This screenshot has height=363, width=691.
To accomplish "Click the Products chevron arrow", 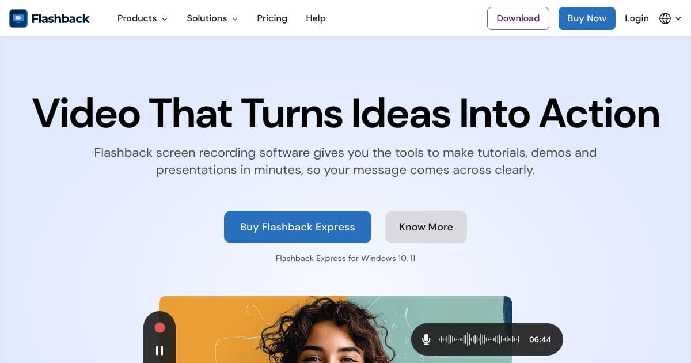I will [165, 19].
